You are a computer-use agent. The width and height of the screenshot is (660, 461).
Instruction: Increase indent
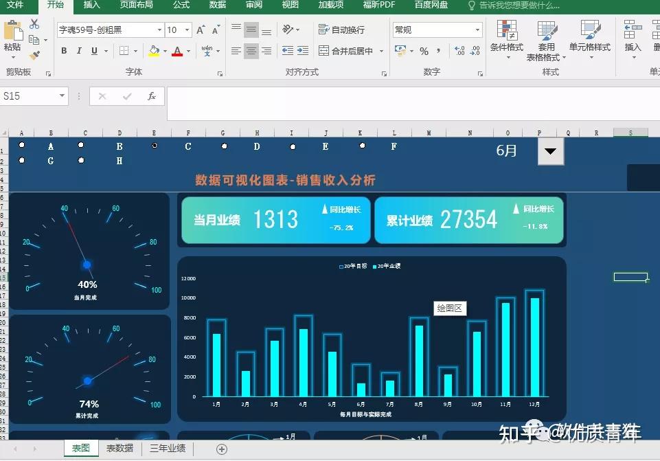click(303, 51)
